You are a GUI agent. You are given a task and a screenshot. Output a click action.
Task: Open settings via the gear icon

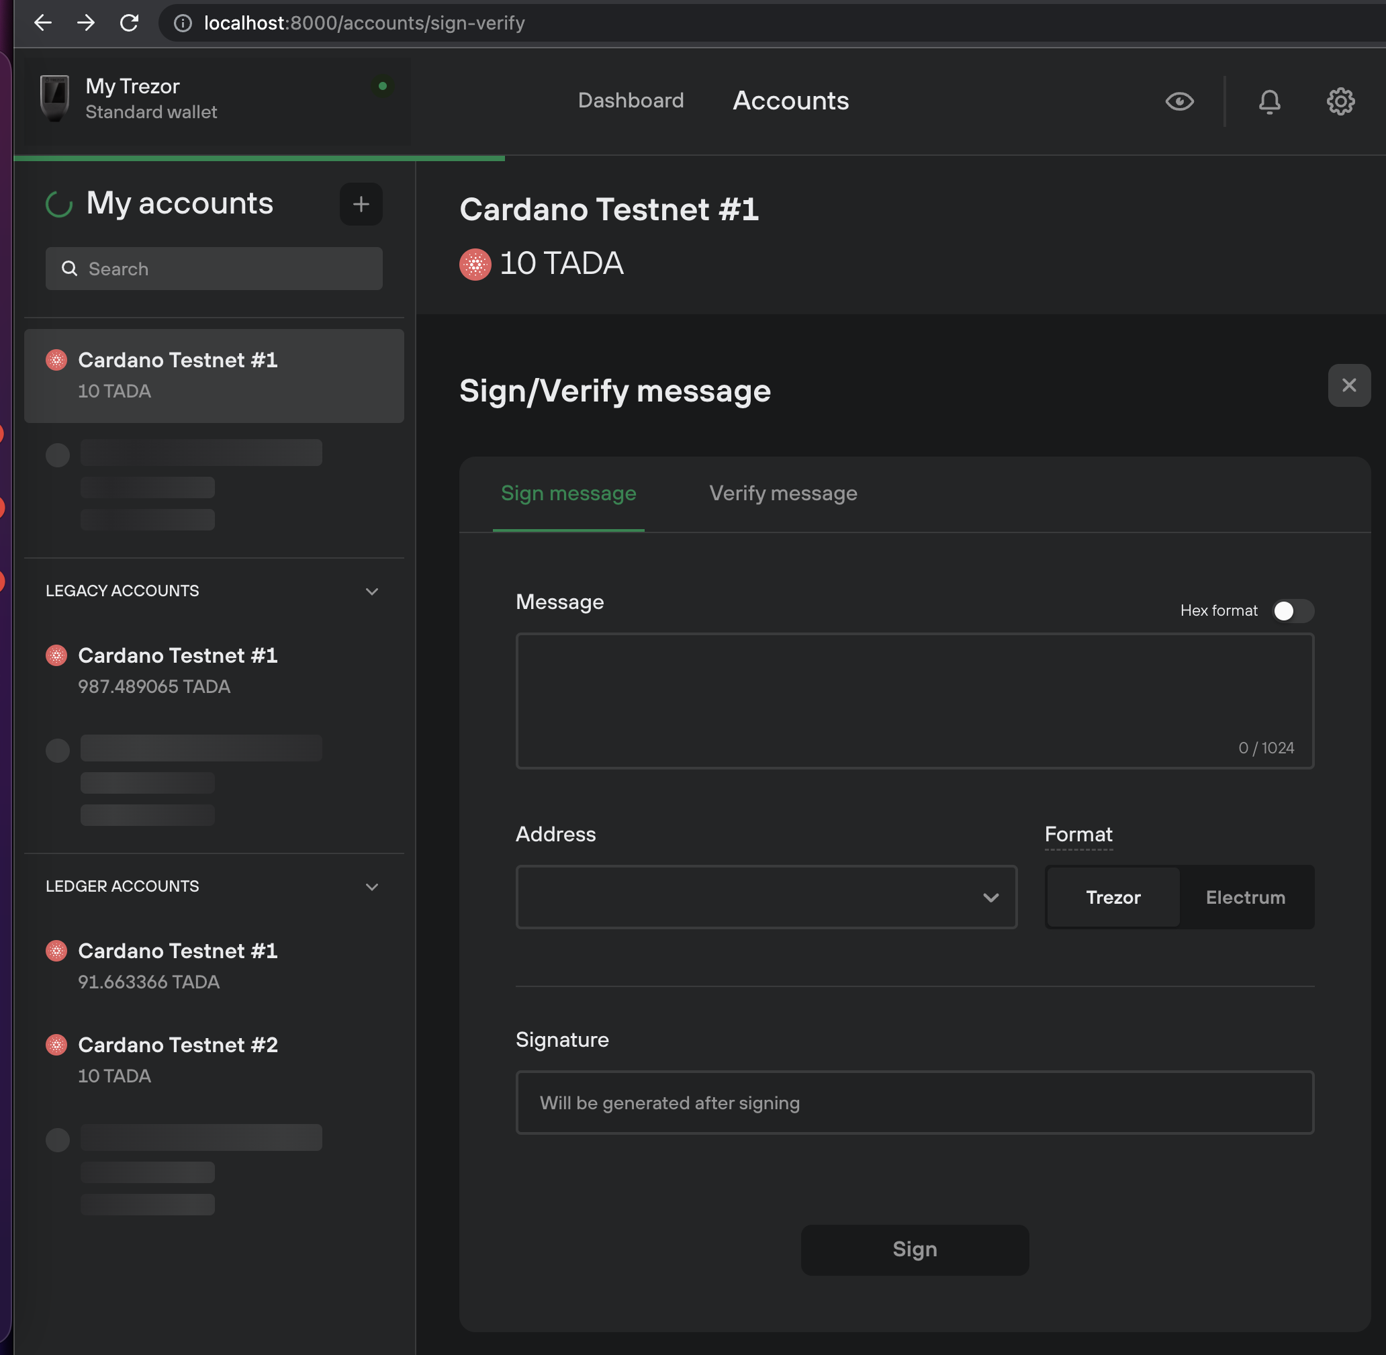pyautogui.click(x=1340, y=102)
